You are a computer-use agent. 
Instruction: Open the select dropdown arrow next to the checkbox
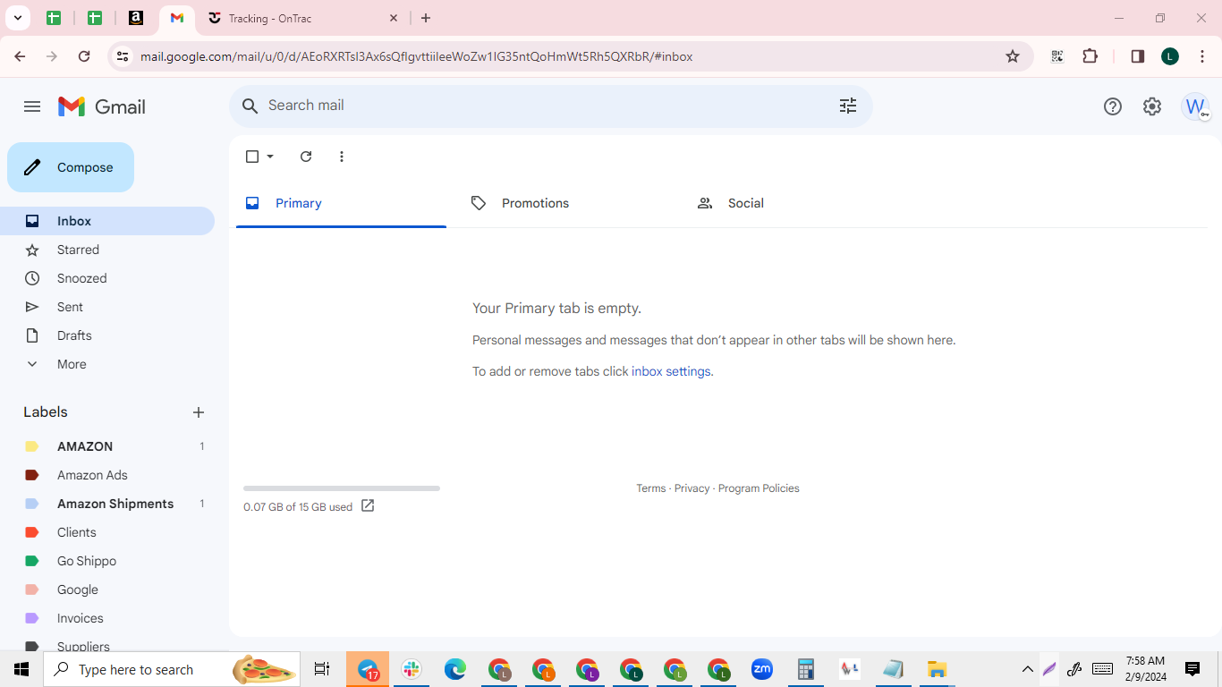tap(270, 157)
